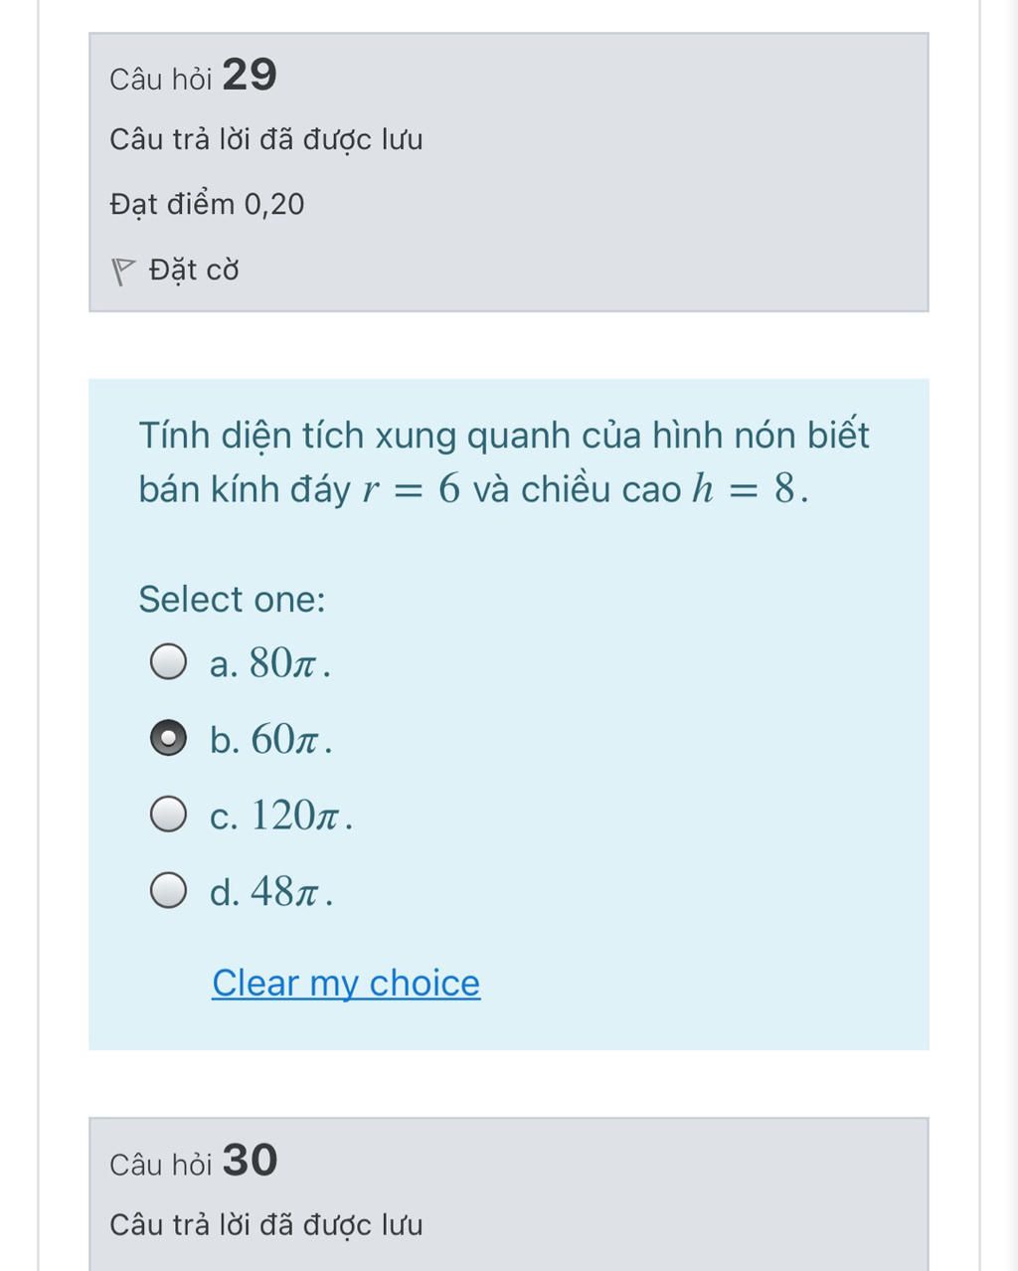Screen dimensions: 1018x1271
Task: Click the Đặt cờ text link
Action: click(x=194, y=270)
